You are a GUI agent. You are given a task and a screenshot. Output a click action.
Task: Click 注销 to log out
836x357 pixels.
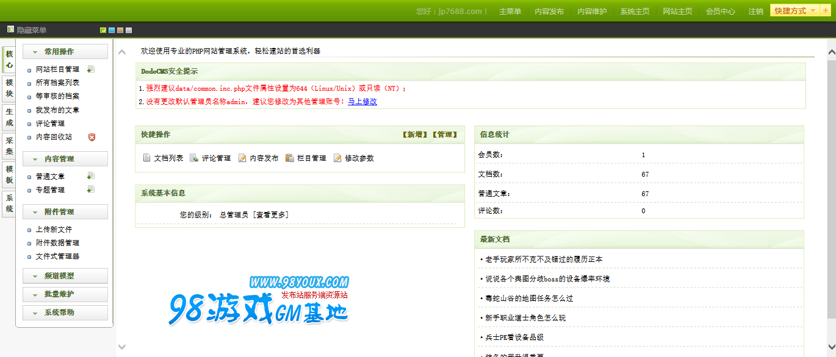coord(755,12)
